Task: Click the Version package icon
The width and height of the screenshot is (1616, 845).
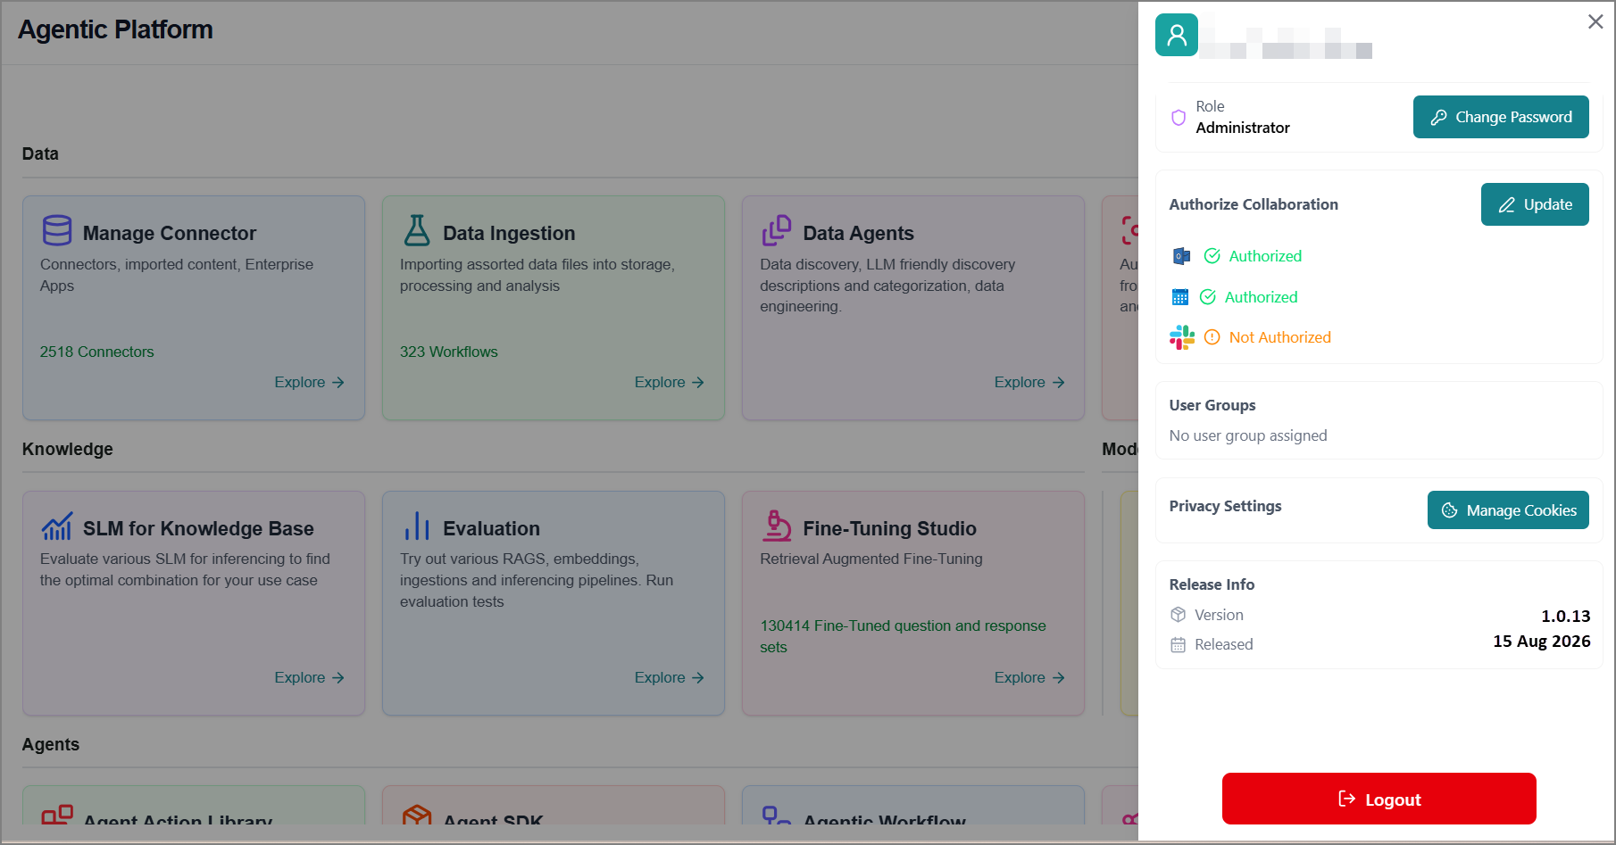Action: point(1179,615)
